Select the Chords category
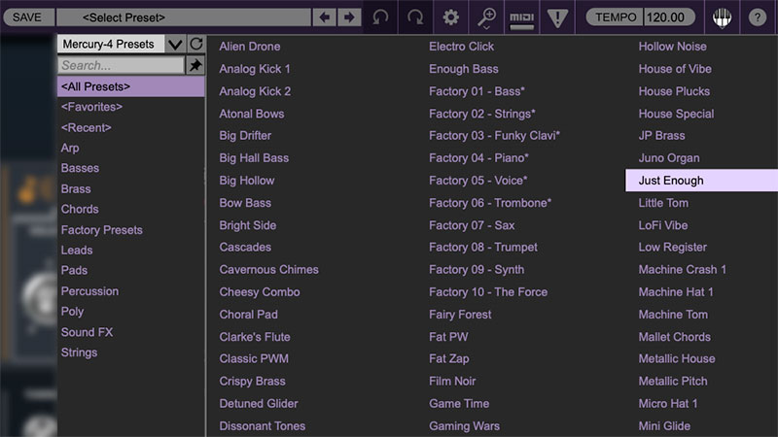This screenshot has width=778, height=437. (80, 209)
